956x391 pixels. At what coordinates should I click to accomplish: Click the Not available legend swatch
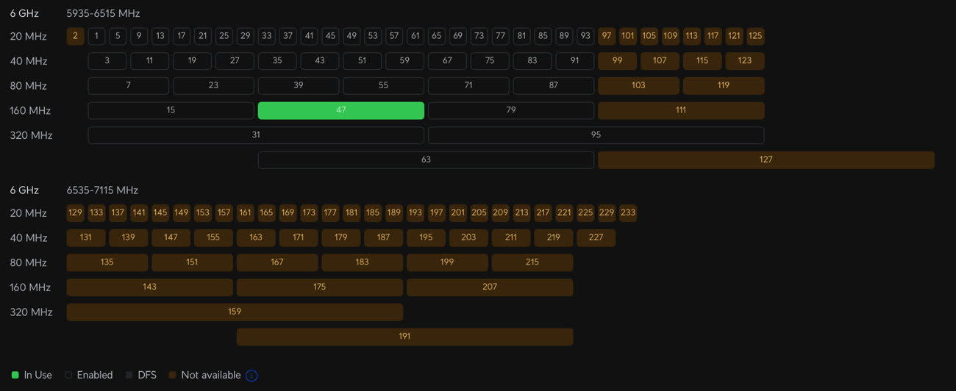pyautogui.click(x=172, y=376)
